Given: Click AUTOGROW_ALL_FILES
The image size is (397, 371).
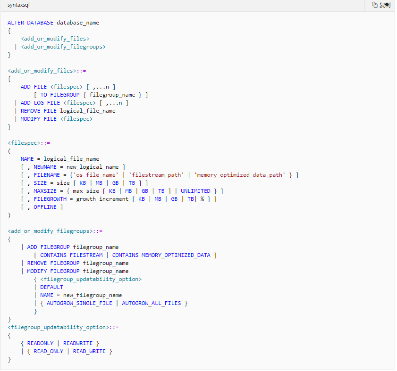Looking at the screenshot, I should click(152, 304).
